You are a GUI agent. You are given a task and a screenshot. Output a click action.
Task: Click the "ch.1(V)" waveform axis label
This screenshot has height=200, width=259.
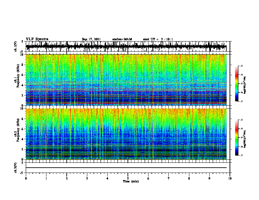tap(15, 46)
